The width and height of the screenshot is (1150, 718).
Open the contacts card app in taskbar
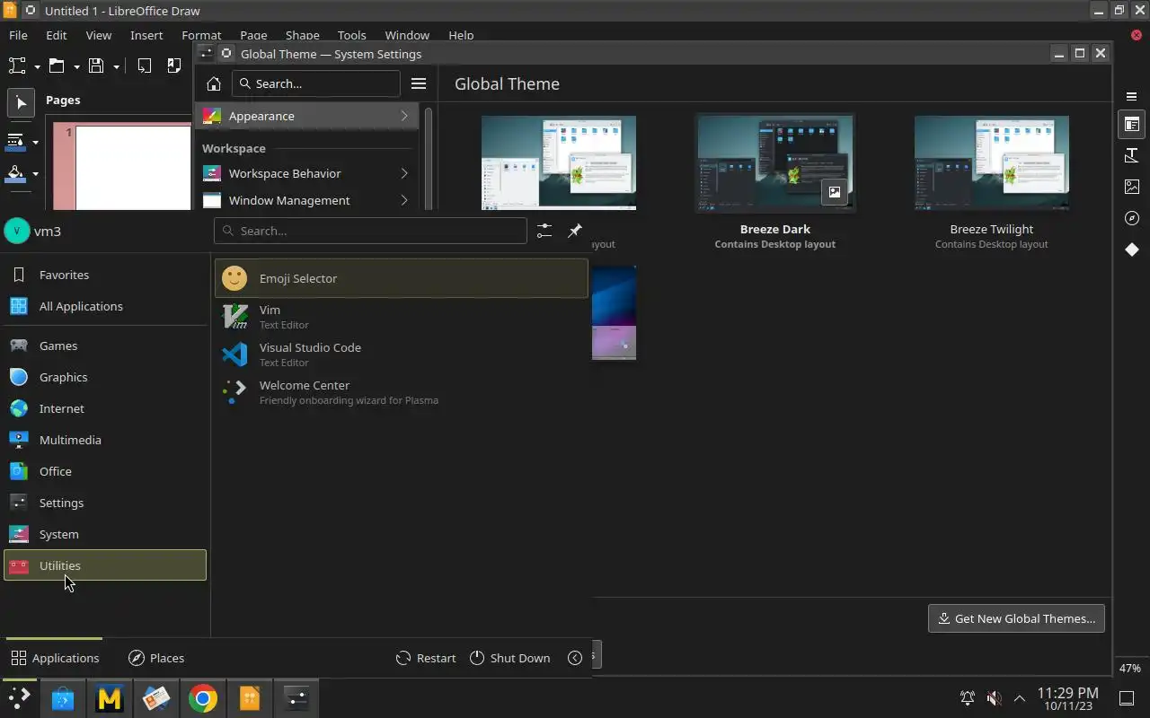point(156,697)
